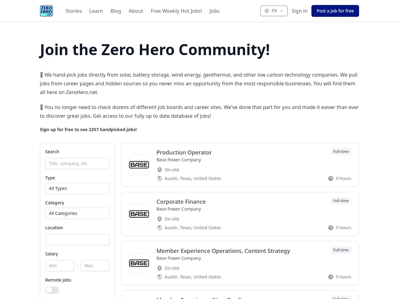Click clock icon on Corporate Finance card

331,228
